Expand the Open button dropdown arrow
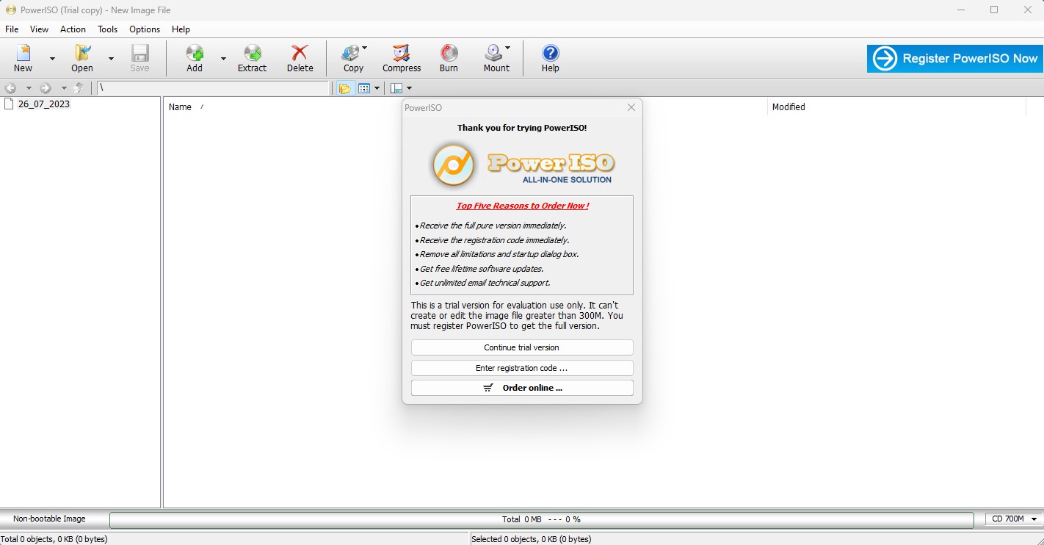 (x=111, y=59)
